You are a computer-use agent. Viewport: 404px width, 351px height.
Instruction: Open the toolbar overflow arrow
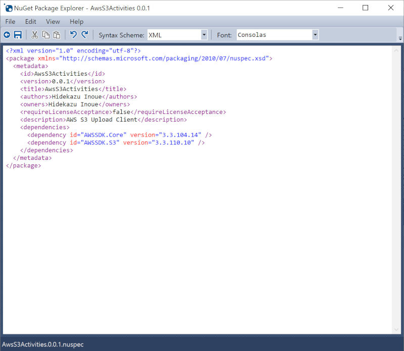click(400, 38)
